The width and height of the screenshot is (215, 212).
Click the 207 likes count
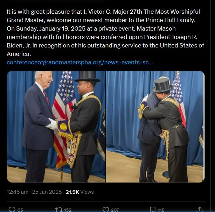tap(115, 210)
